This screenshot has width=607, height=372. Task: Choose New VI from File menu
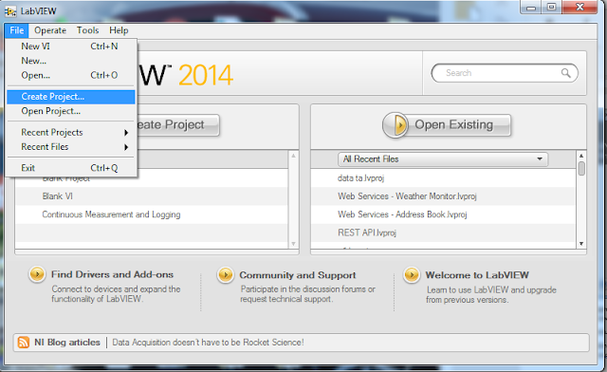pyautogui.click(x=70, y=46)
